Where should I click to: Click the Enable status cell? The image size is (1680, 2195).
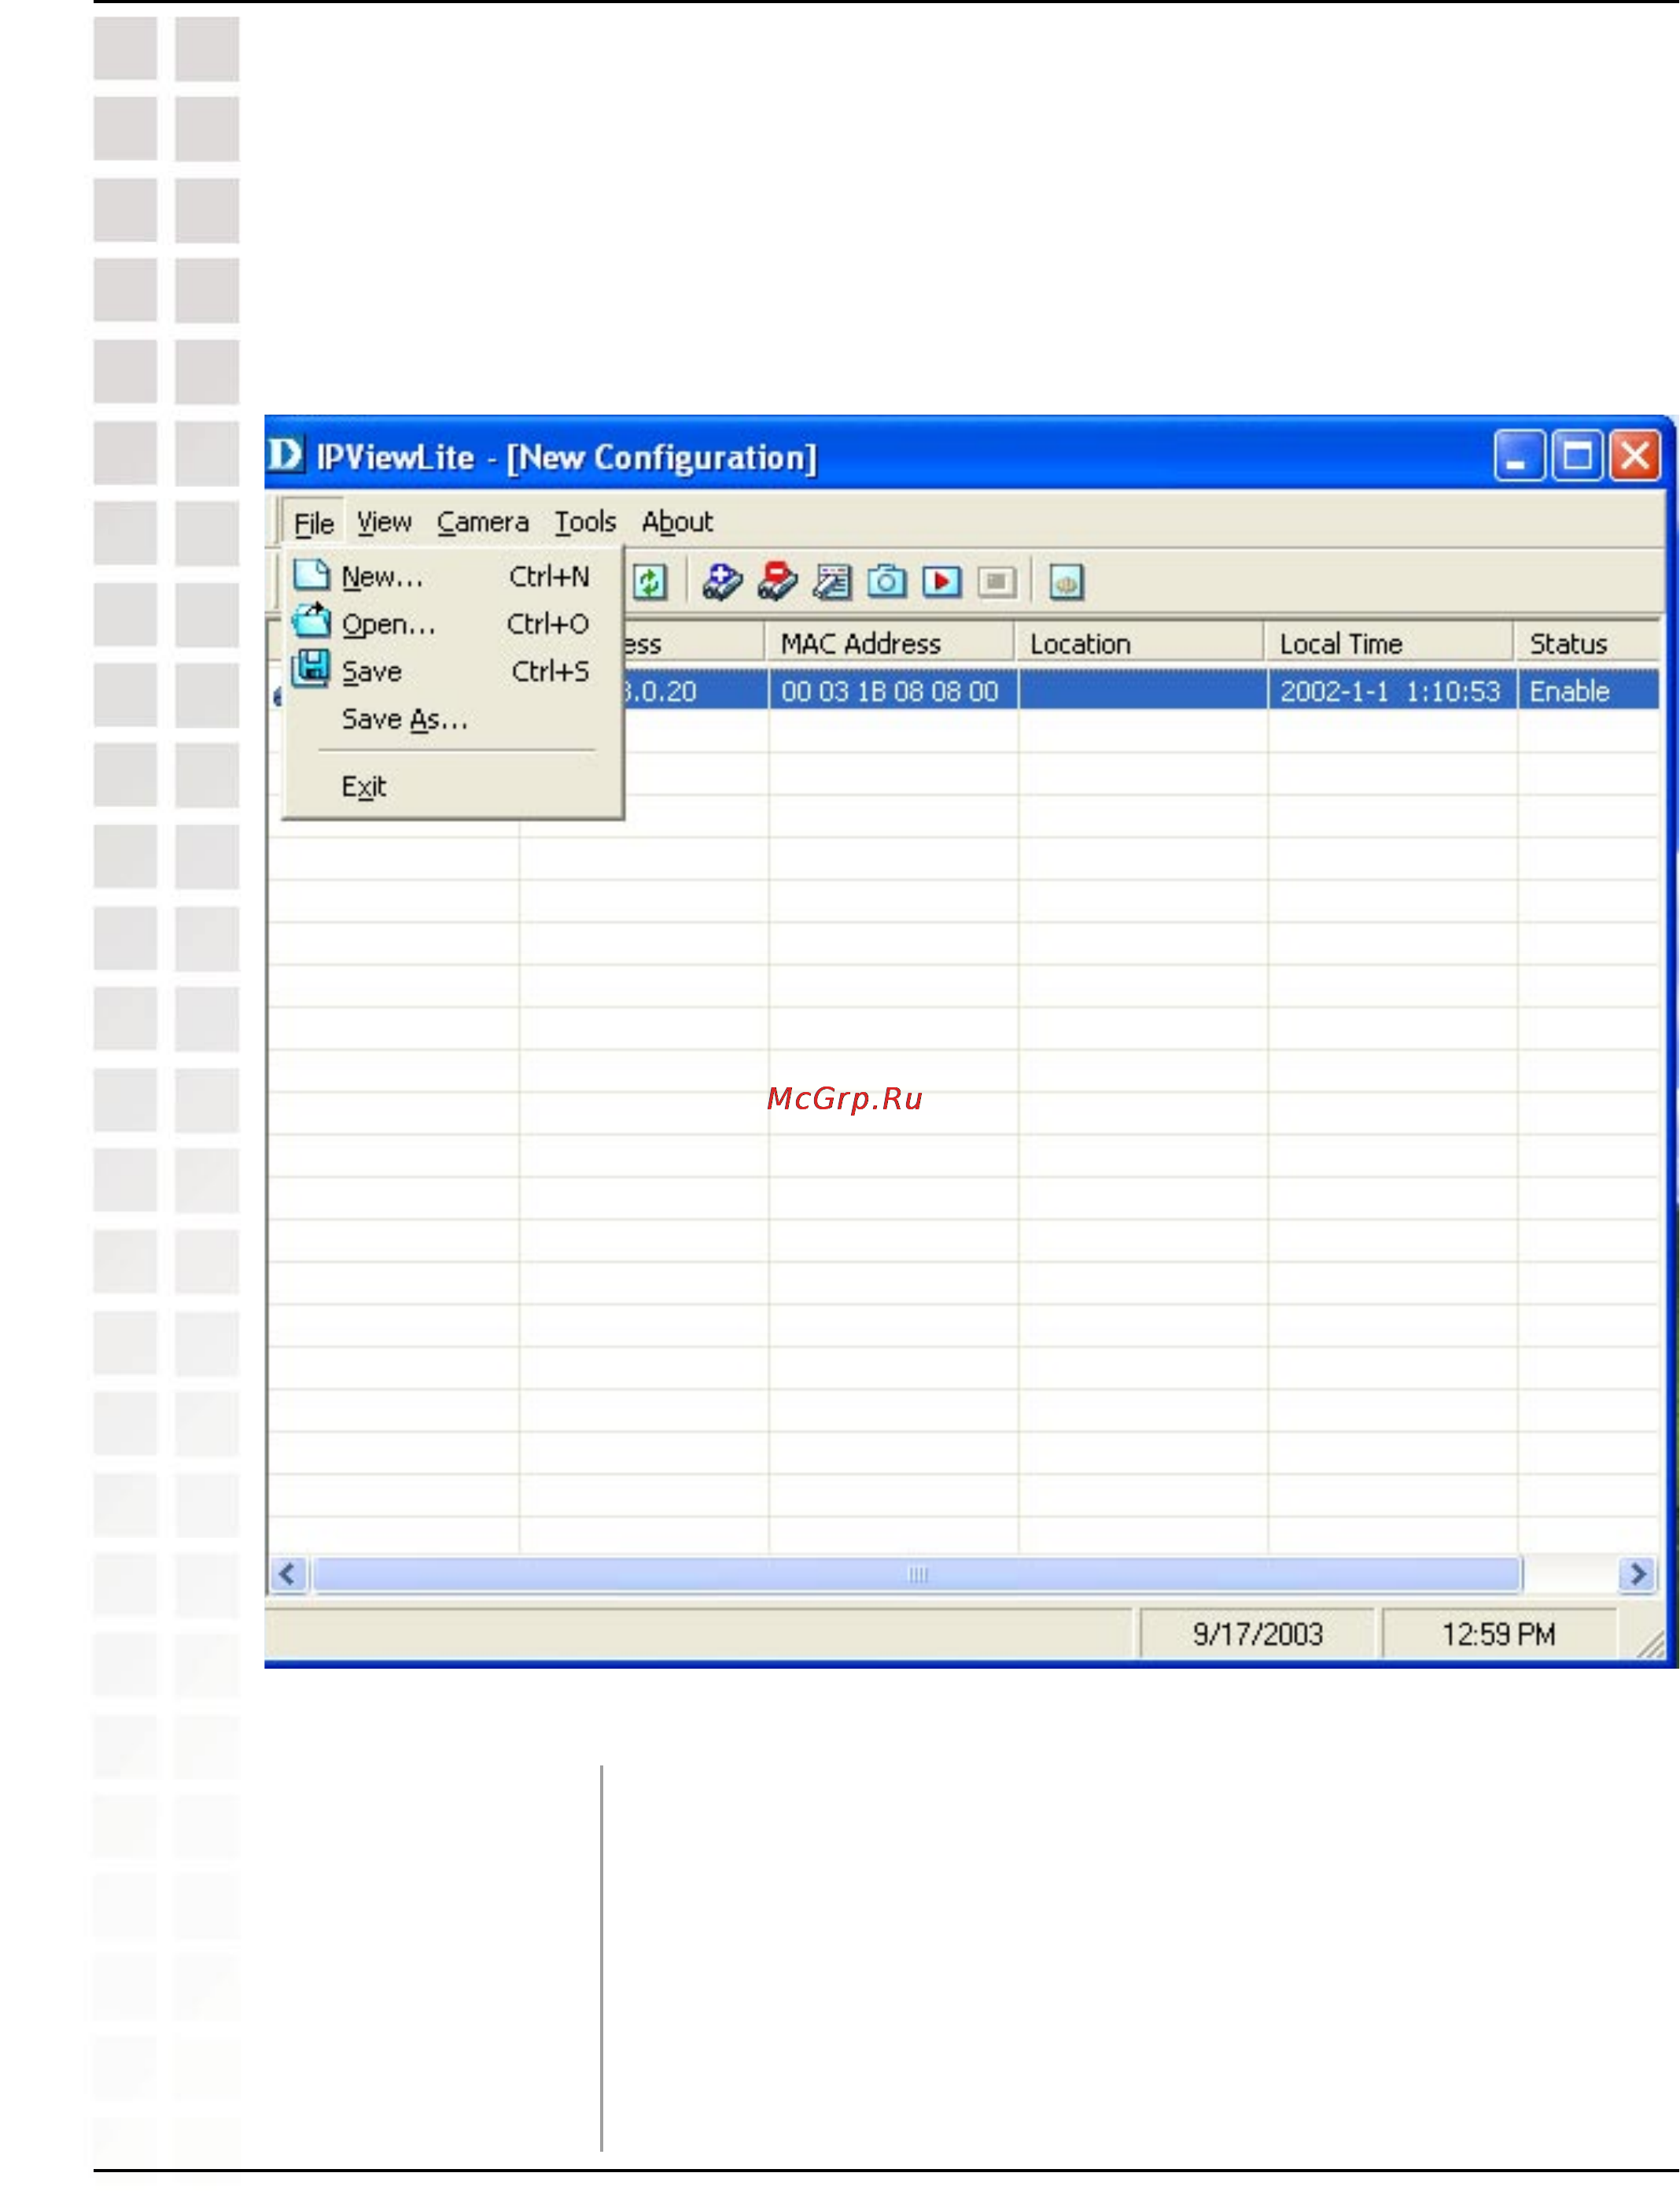(1589, 691)
